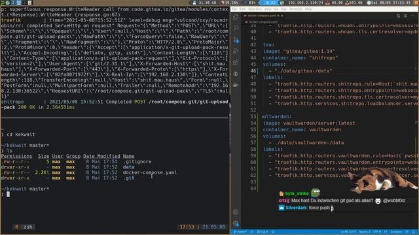Click docker-compose.yaml in the terminal listing
This screenshot has height=235, width=419.
(150, 172)
